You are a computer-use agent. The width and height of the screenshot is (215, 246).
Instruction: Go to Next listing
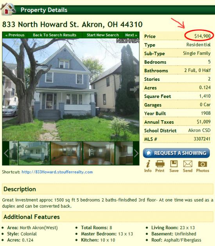(131, 35)
